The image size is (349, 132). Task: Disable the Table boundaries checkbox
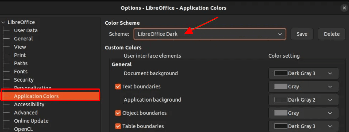click(118, 126)
